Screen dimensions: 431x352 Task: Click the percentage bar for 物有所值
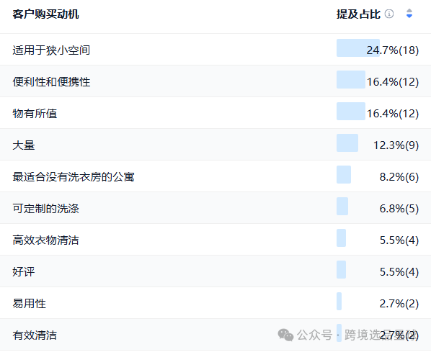click(351, 111)
